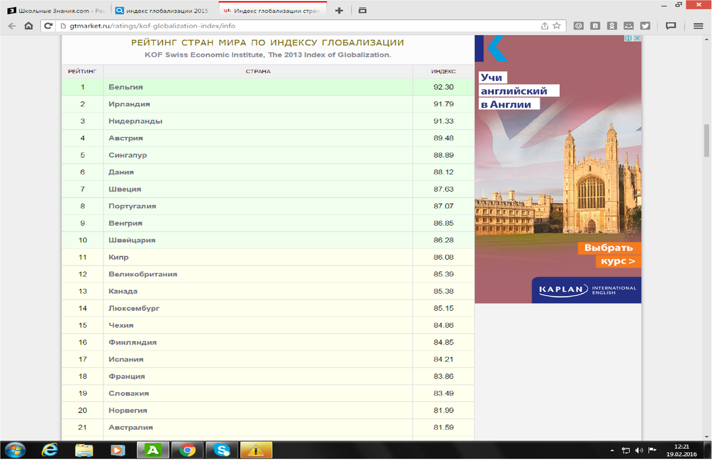Viewport: 714px width, 462px height.
Task: Open the browser hamburger menu
Action: pyautogui.click(x=699, y=26)
